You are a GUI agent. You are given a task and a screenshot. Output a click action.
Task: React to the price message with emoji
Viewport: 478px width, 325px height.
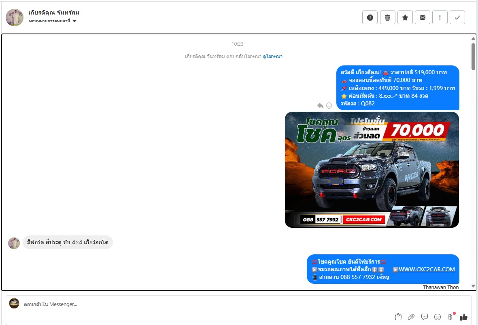point(329,105)
